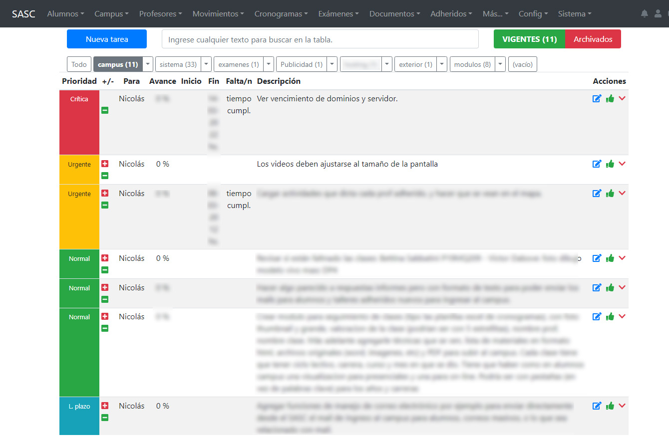This screenshot has height=439, width=669.
Task: Switch to Archivados tasks
Action: pyautogui.click(x=593, y=39)
